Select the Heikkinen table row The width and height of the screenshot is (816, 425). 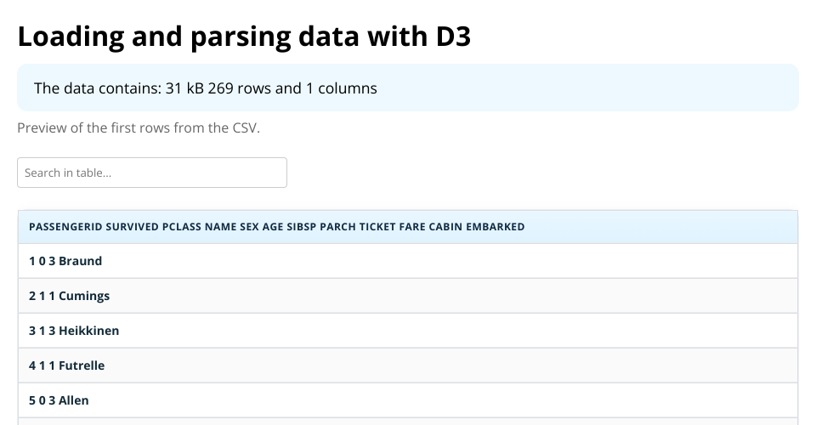click(x=408, y=331)
